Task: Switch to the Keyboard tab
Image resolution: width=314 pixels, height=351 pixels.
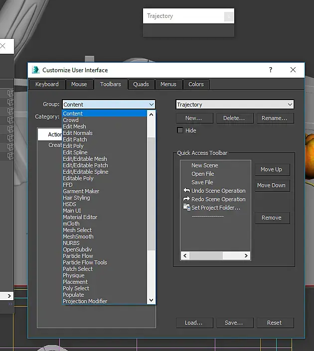Action: point(47,84)
